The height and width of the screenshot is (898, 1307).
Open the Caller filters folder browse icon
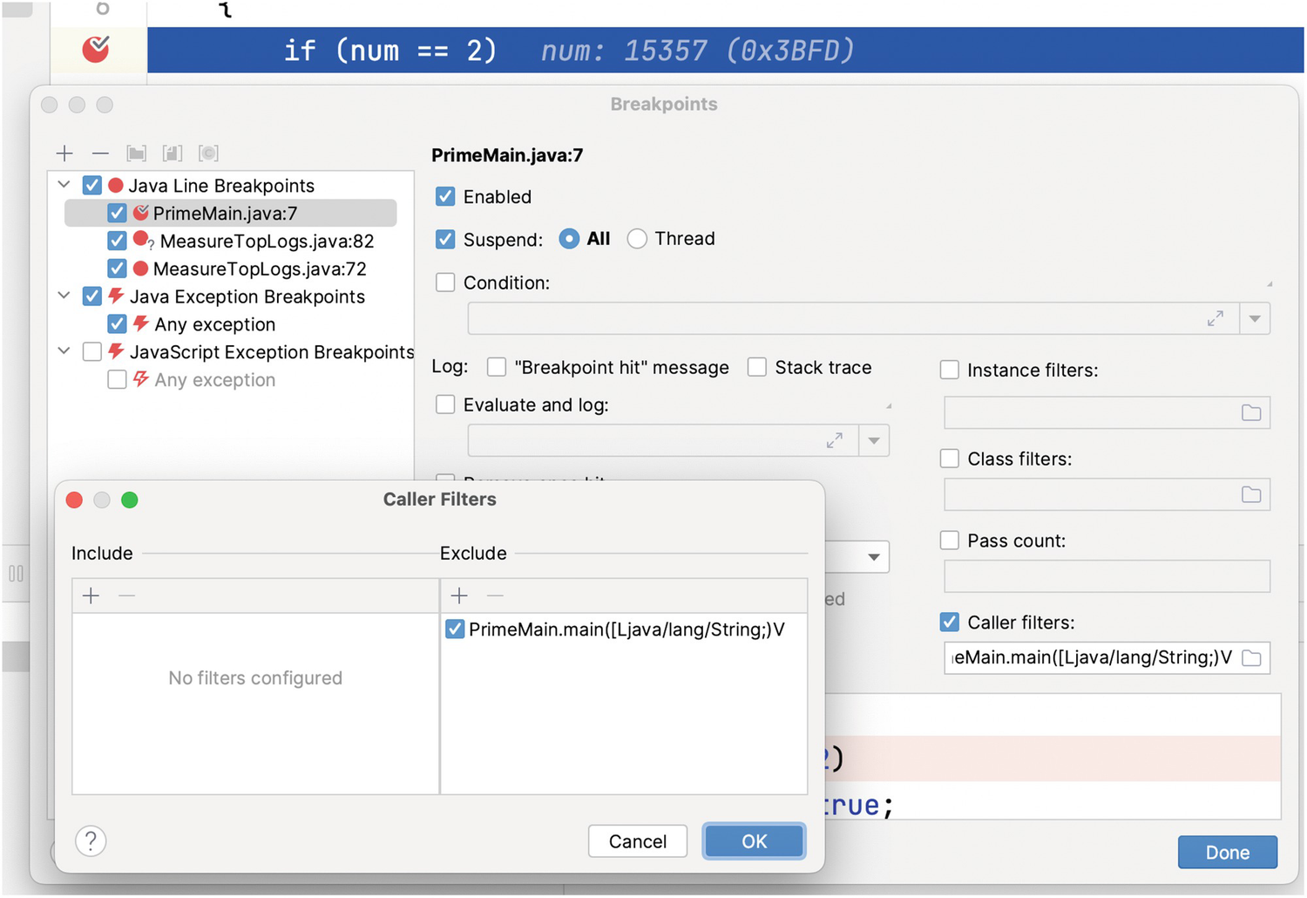[x=1251, y=658]
